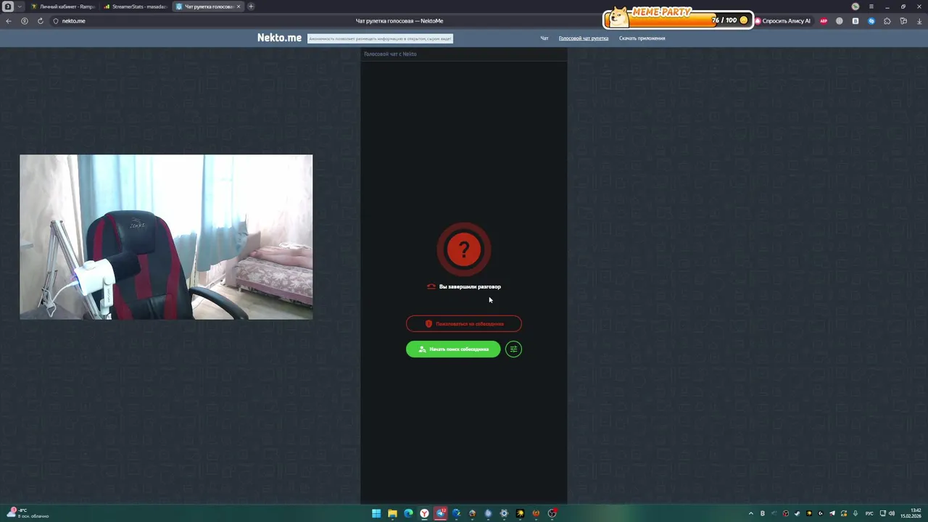Open the clock showing 13:42
Screen dimensions: 928x522
[x=911, y=513]
